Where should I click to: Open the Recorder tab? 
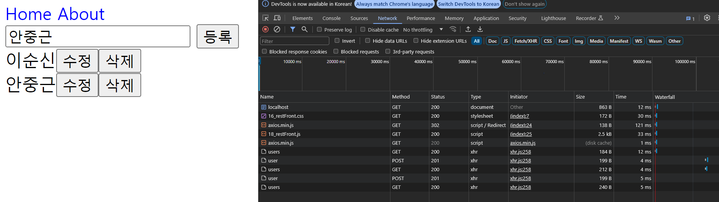click(x=589, y=18)
